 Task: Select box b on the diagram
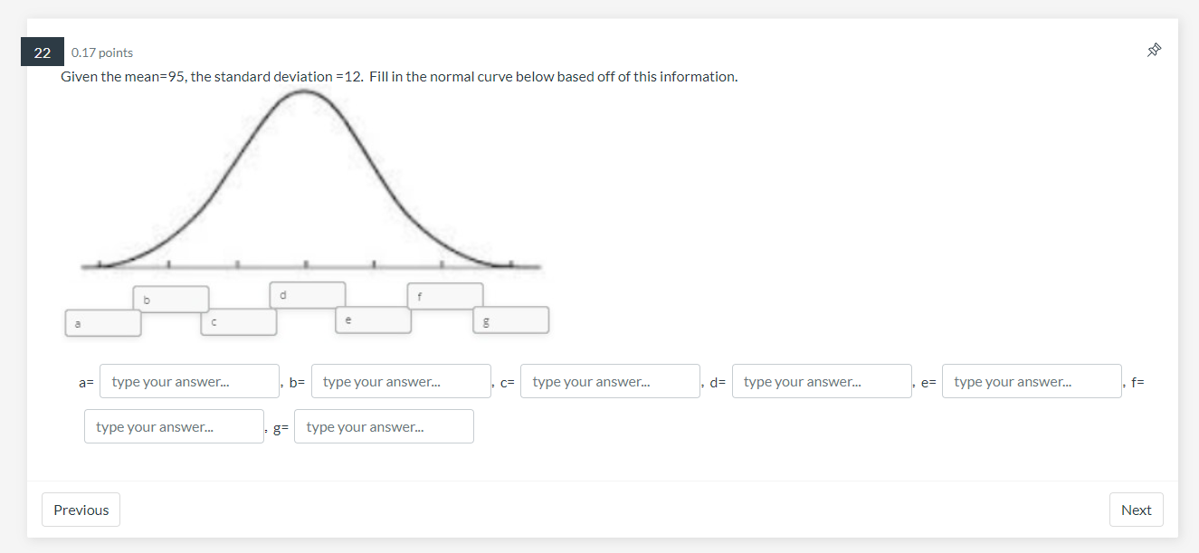171,299
